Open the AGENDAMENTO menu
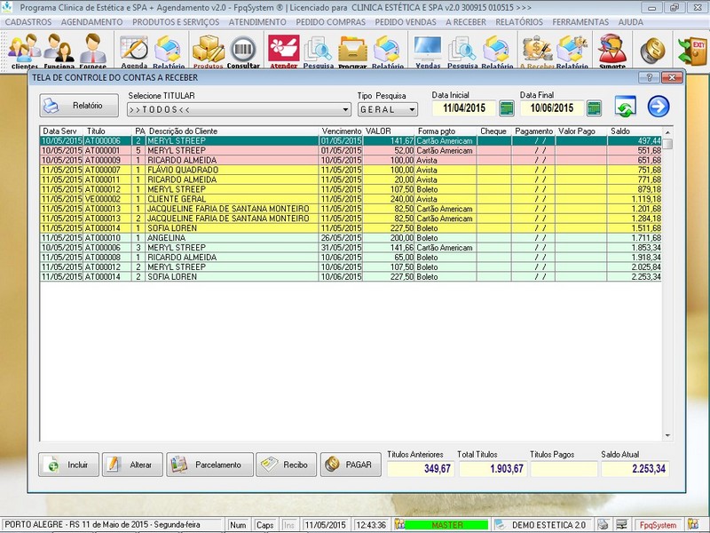The height and width of the screenshot is (533, 710). point(92,22)
